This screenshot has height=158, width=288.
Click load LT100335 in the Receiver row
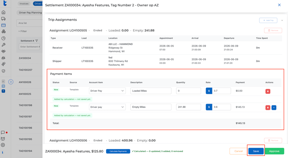point(87,48)
